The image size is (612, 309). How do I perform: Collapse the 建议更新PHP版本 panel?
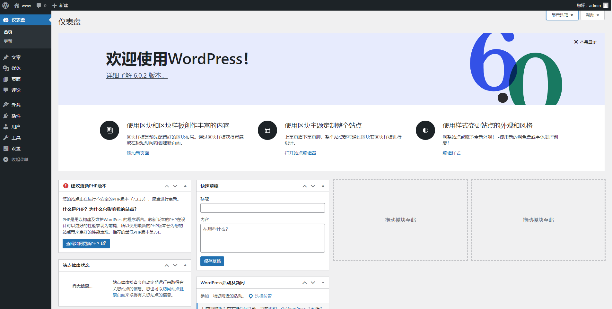click(x=185, y=186)
